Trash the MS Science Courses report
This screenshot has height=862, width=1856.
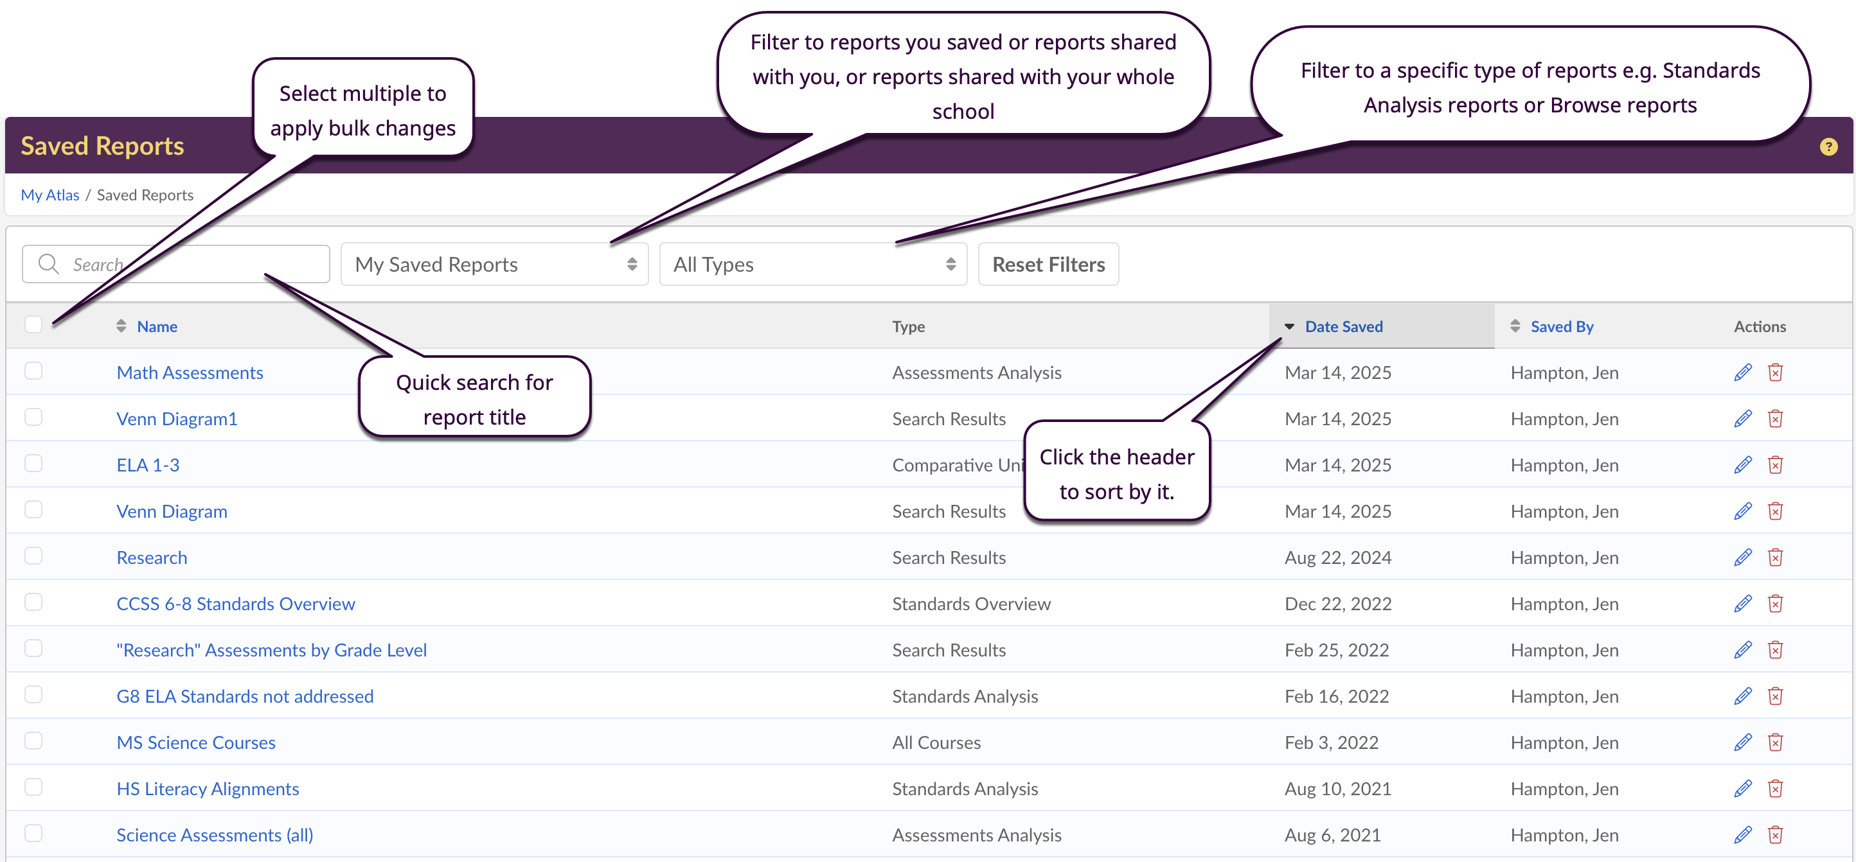pyautogui.click(x=1774, y=743)
